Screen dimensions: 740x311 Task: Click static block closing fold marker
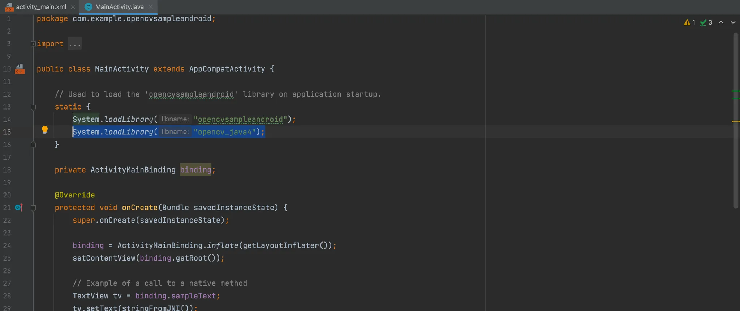click(33, 145)
